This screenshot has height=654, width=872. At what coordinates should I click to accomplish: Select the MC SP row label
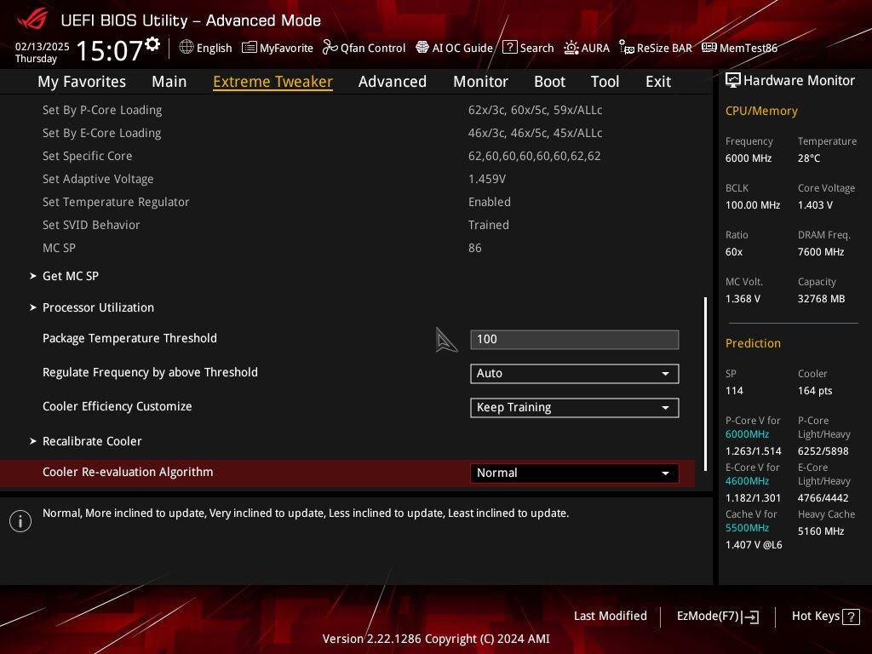pyautogui.click(x=59, y=248)
